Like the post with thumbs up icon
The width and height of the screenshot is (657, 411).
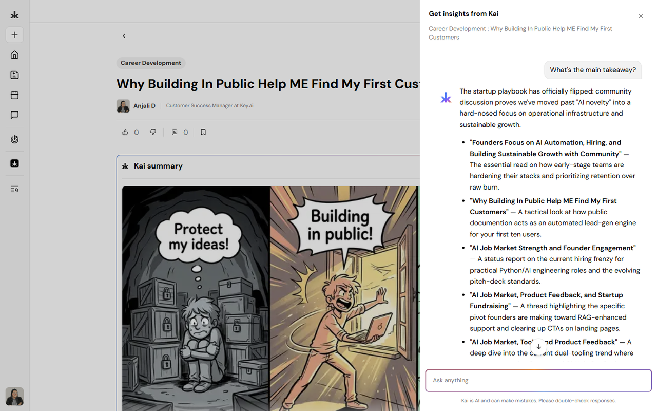pos(125,132)
